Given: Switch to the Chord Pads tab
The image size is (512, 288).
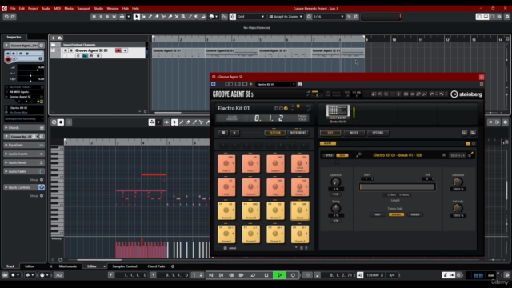Looking at the screenshot, I should pos(156,266).
